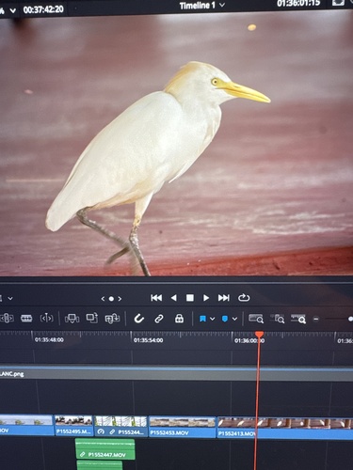
Task: Jump to the last frame with the skip-forward button
Action: [x=224, y=298]
